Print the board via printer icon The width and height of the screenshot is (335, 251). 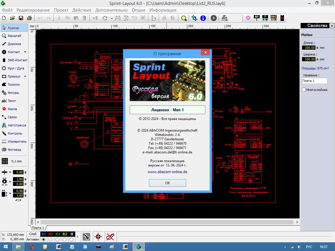[x=29, y=18]
